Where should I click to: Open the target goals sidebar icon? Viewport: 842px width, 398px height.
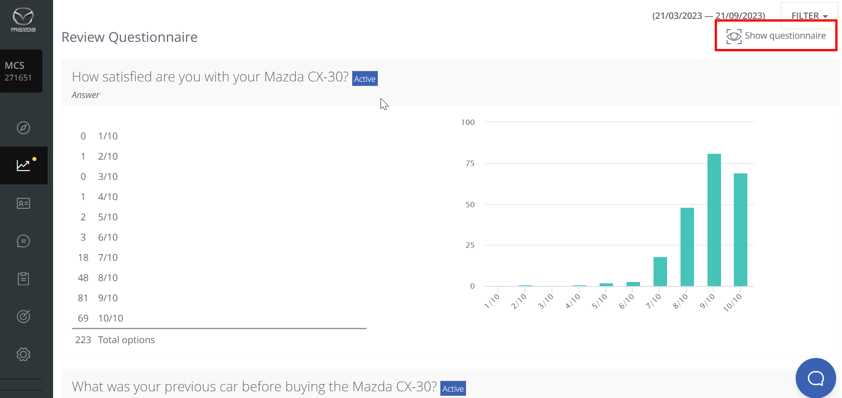coord(23,317)
